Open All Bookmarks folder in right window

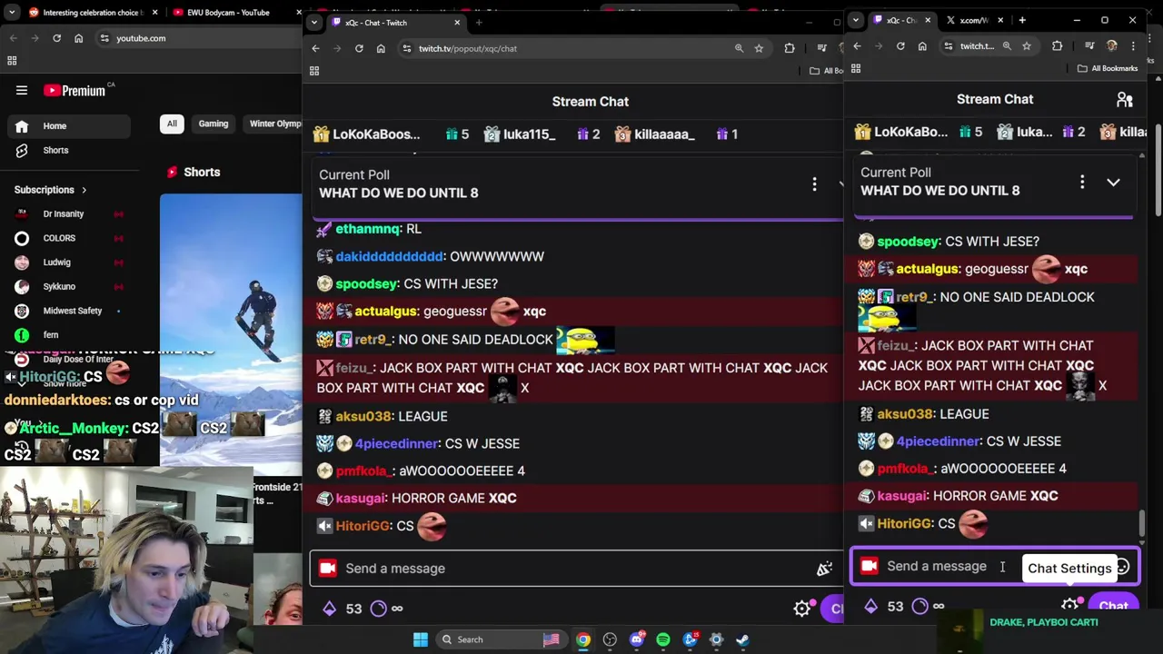tap(1108, 68)
